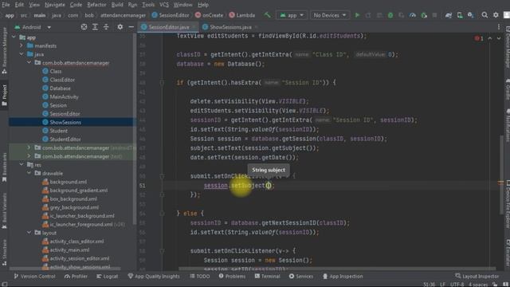Open the Android project view dropdown
Image resolution: width=510 pixels, height=287 pixels.
pos(33,27)
